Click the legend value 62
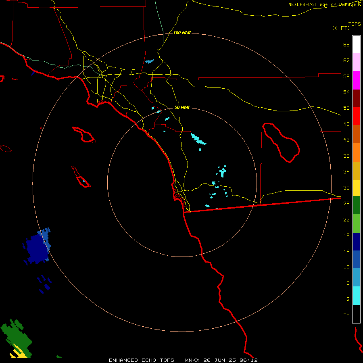This screenshot has width=363, height=363. [x=346, y=60]
